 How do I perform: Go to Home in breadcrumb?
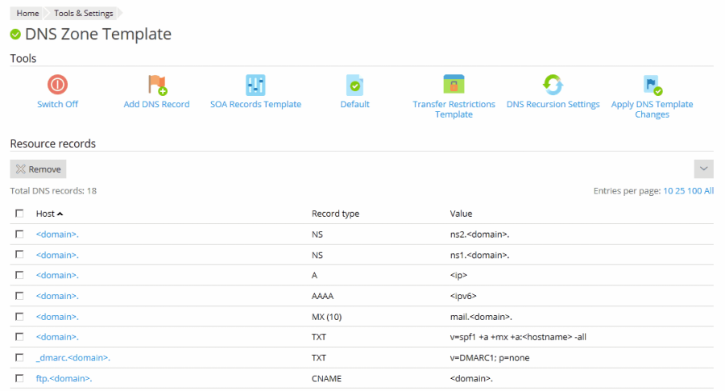pos(27,14)
